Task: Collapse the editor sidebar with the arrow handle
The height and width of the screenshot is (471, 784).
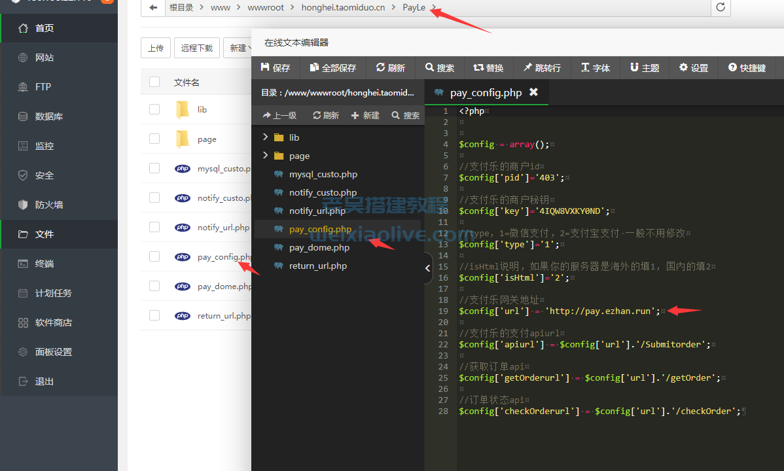Action: coord(428,268)
